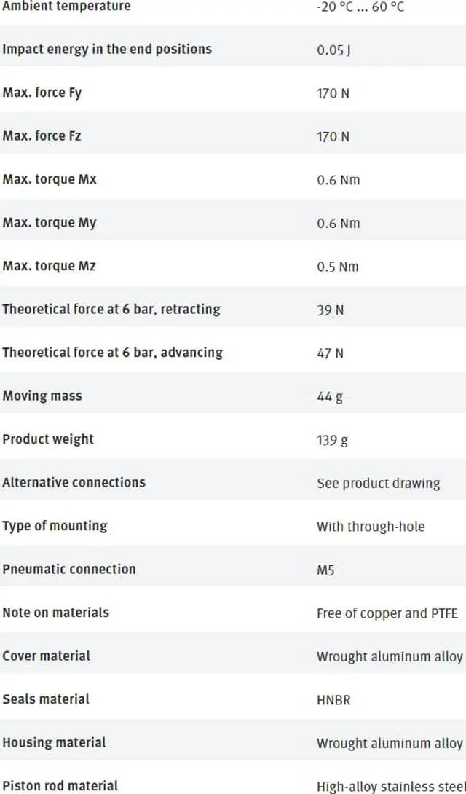The height and width of the screenshot is (794, 466).
Task: Select the 'With through-hole' mounting value
Action: coord(371,527)
